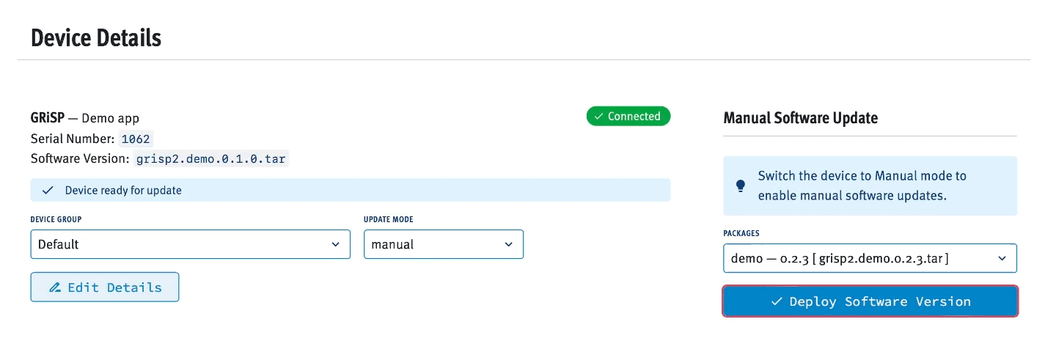Click the pencil icon on Edit Details
1056x352 pixels.
click(x=55, y=287)
